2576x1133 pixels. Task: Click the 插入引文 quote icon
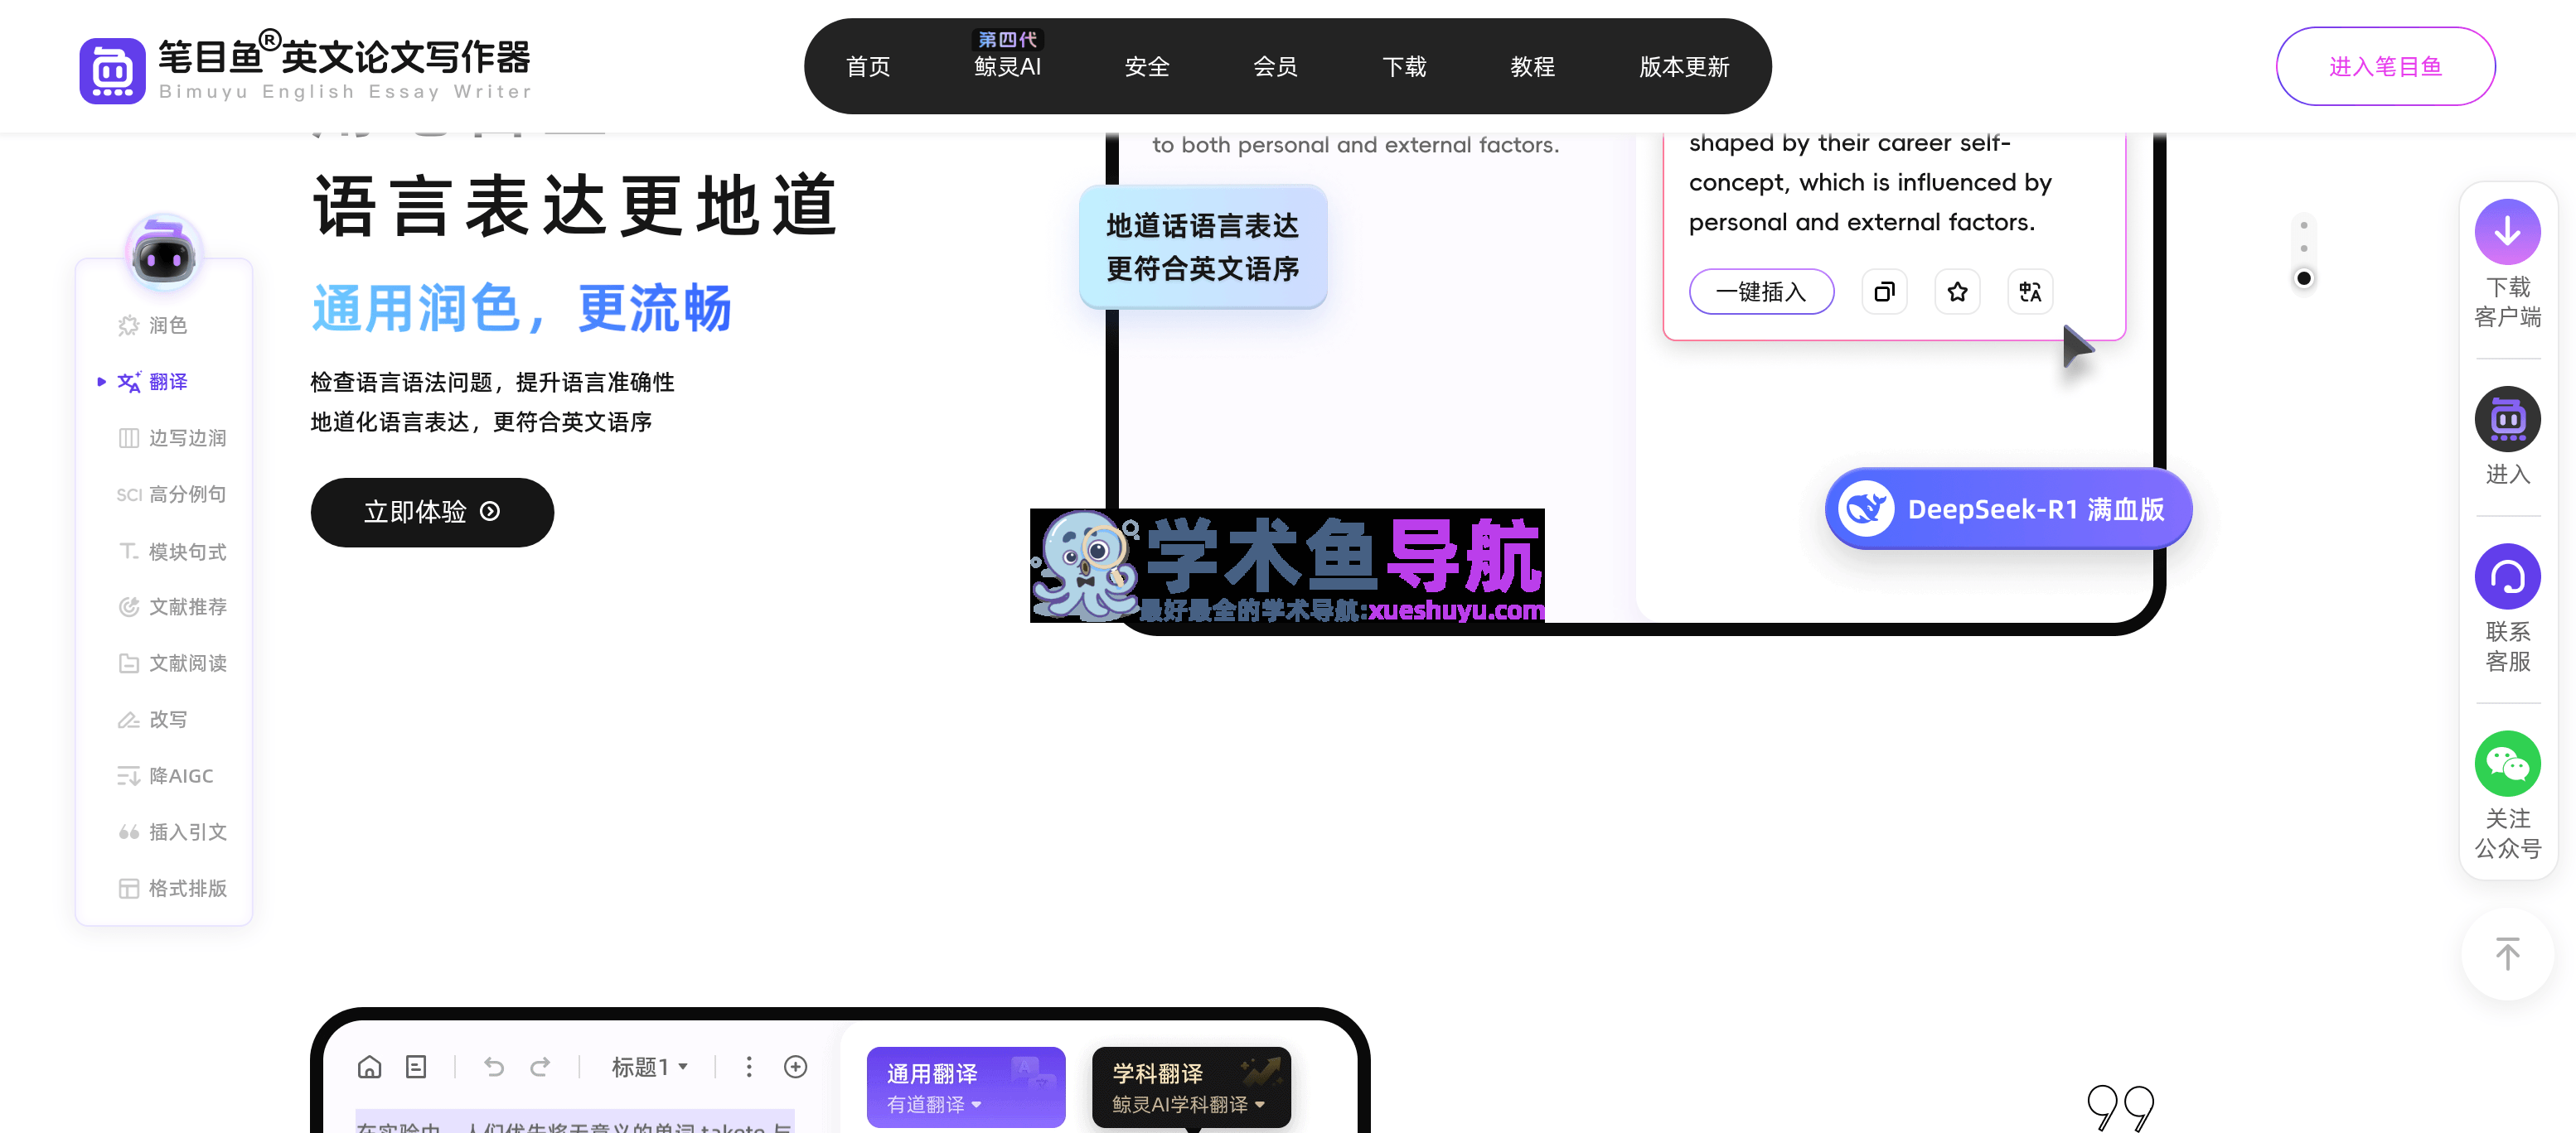pyautogui.click(x=128, y=832)
